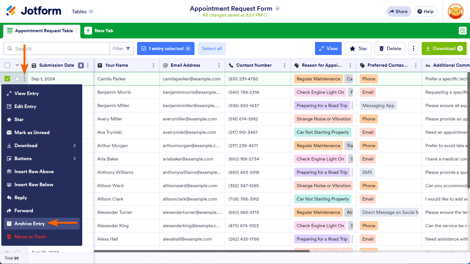Click Submission Date column bell icon
Screen dimensions: 470x264
[x=81, y=65]
